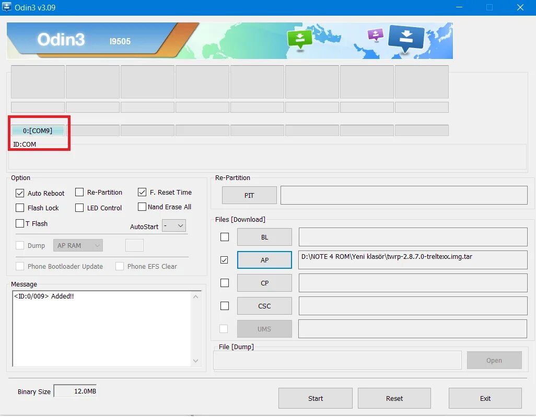Click the PIT file path field
The width and height of the screenshot is (536, 417).
(x=404, y=195)
